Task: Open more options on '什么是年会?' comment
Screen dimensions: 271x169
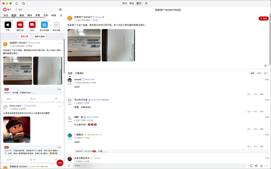Action: (x=267, y=129)
